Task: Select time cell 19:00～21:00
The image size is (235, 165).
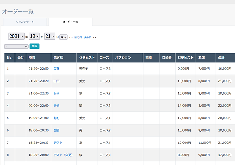Action: tap(39, 118)
